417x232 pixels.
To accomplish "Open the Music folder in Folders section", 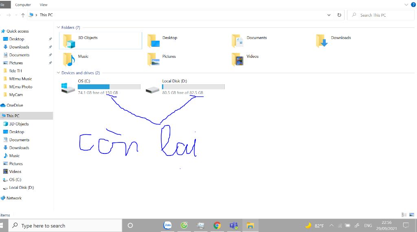I will click(x=69, y=59).
